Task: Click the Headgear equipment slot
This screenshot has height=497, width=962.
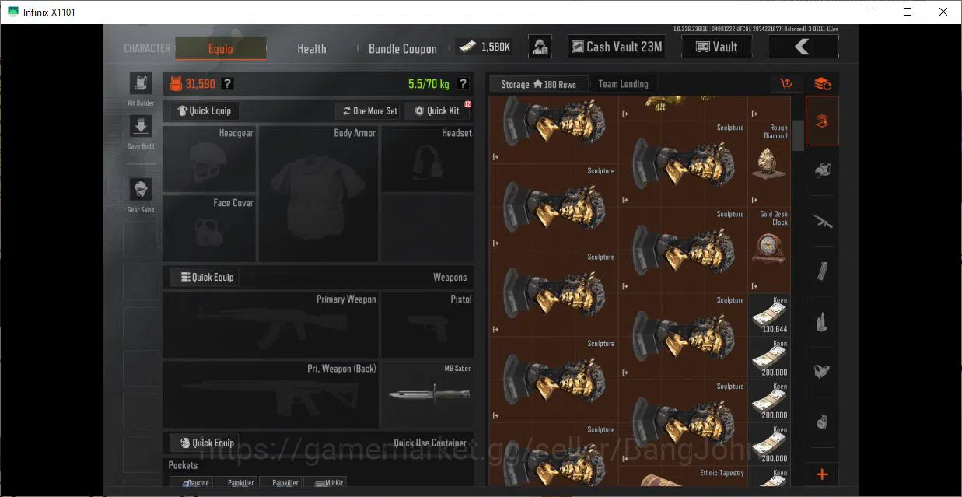Action: point(209,159)
